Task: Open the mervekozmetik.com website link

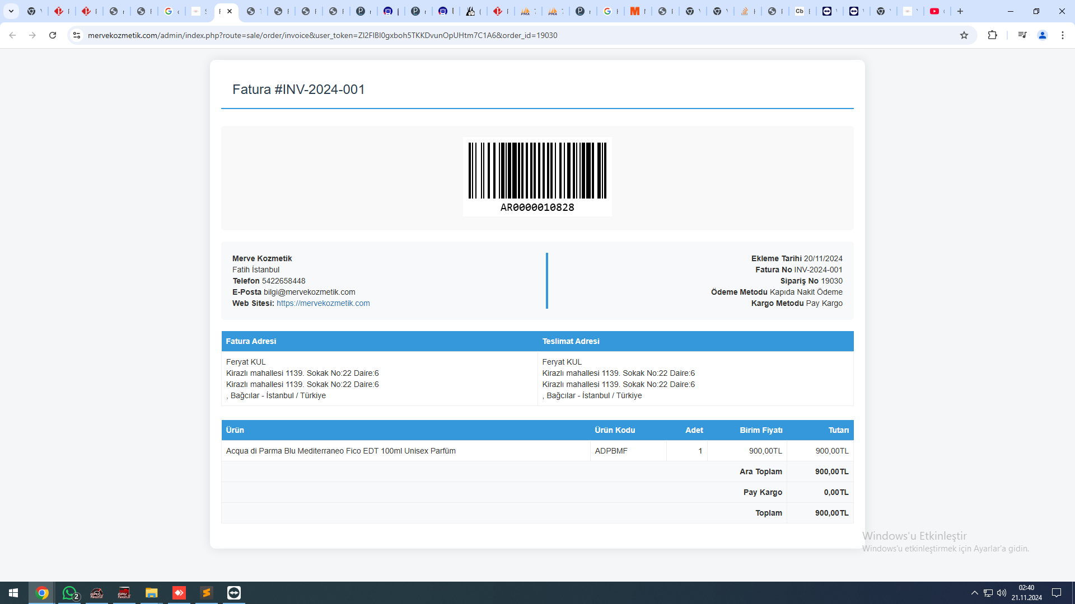Action: 323,303
